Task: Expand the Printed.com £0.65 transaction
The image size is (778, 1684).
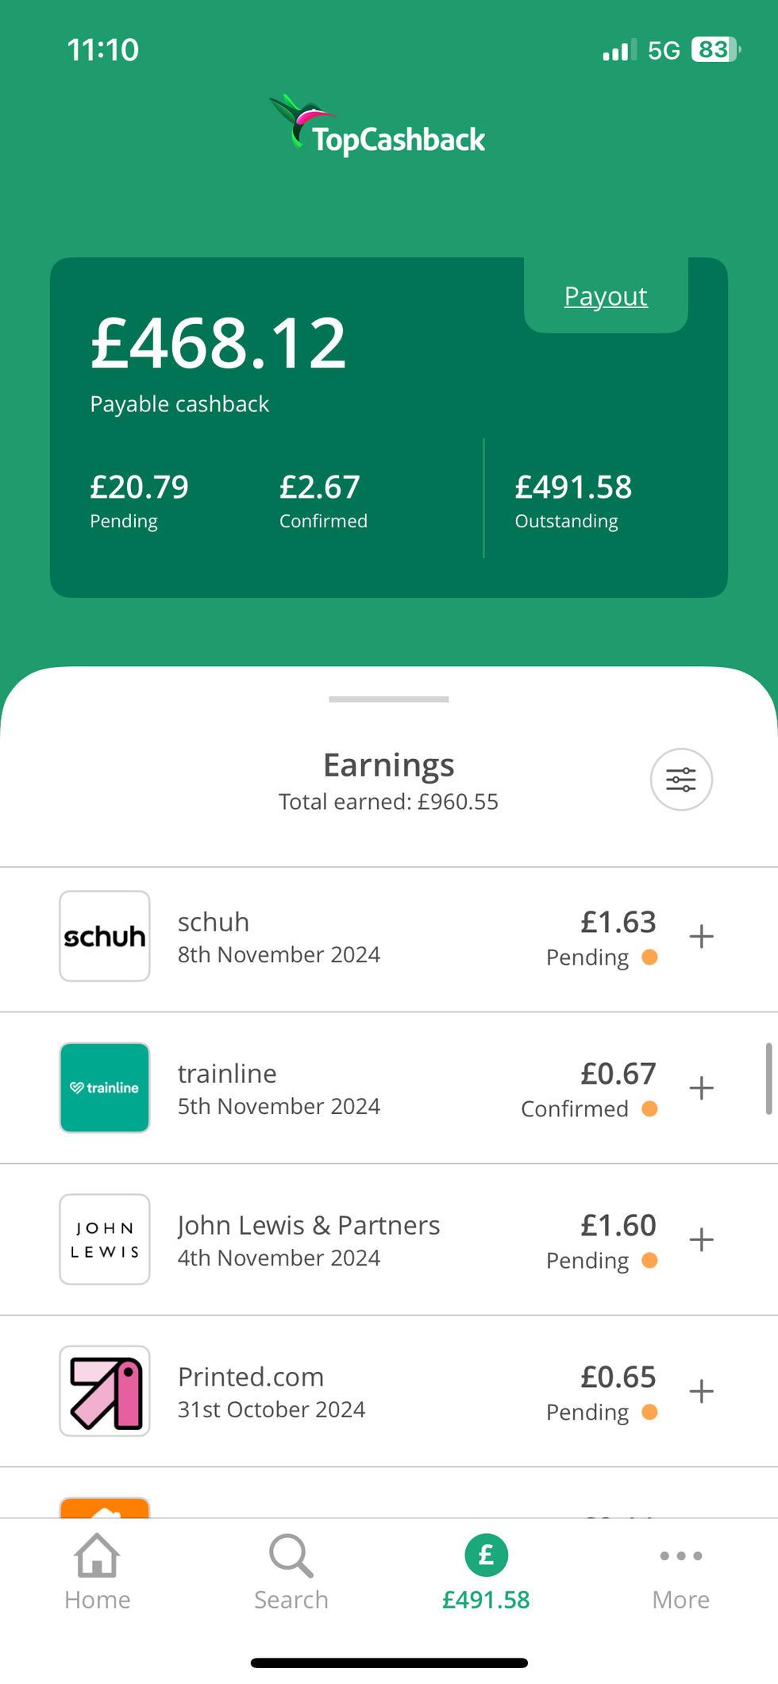Action: [701, 1391]
